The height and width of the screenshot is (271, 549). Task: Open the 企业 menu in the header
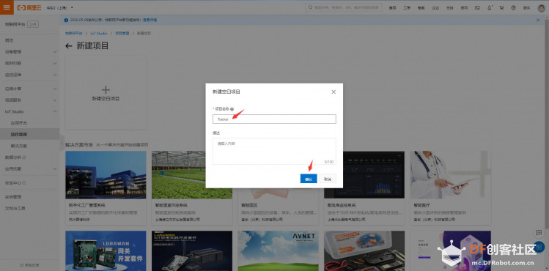pos(435,8)
